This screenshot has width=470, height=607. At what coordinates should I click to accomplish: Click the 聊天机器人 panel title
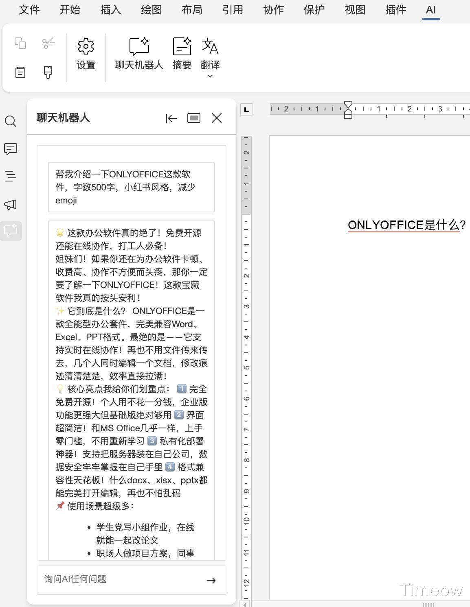[x=63, y=118]
